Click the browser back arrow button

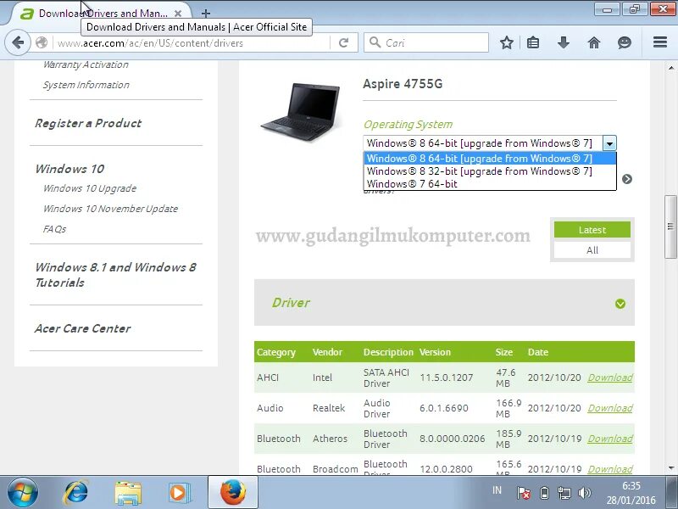pos(18,42)
